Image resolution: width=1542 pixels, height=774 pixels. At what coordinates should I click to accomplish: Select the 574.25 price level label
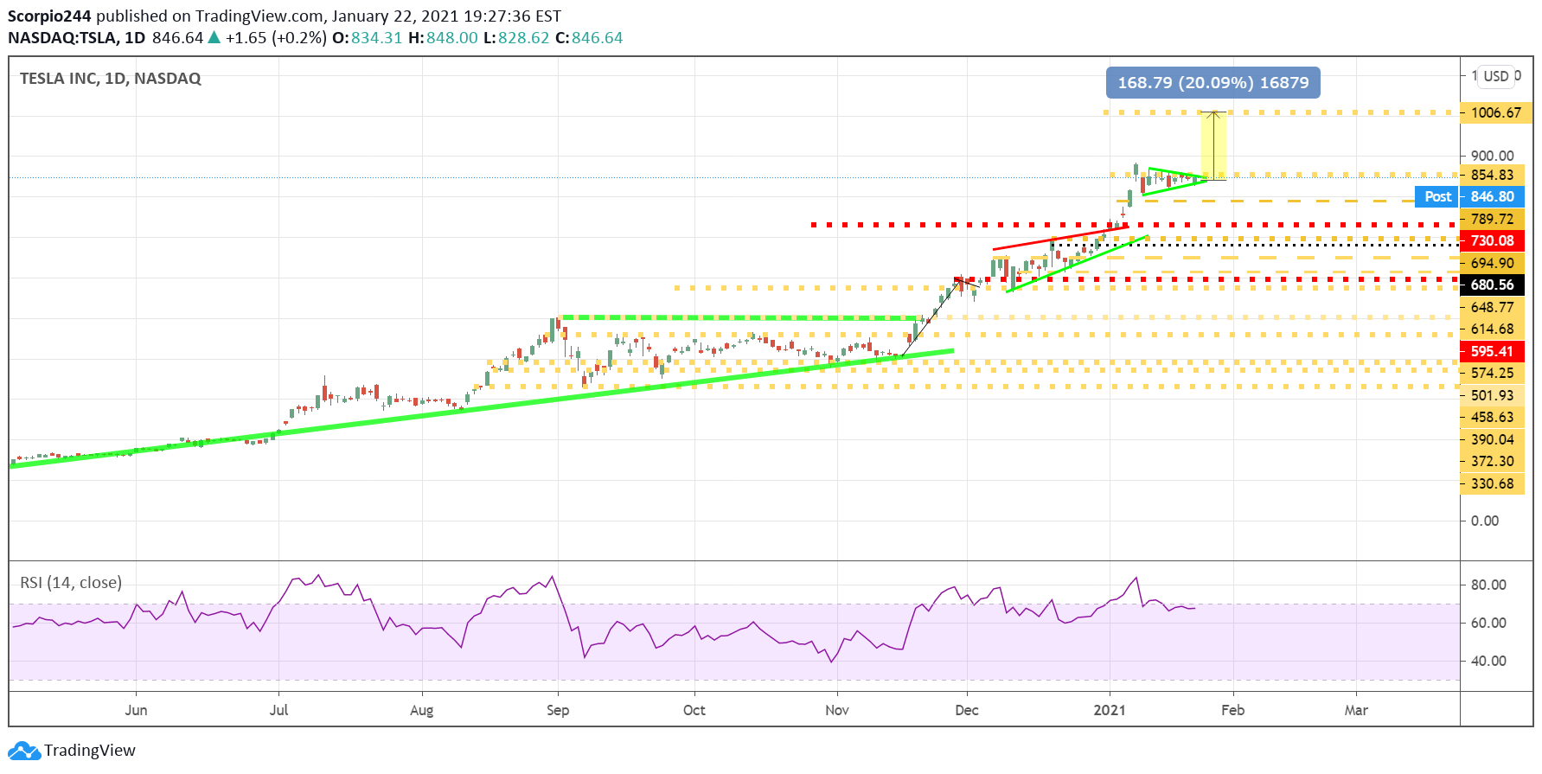(1493, 373)
